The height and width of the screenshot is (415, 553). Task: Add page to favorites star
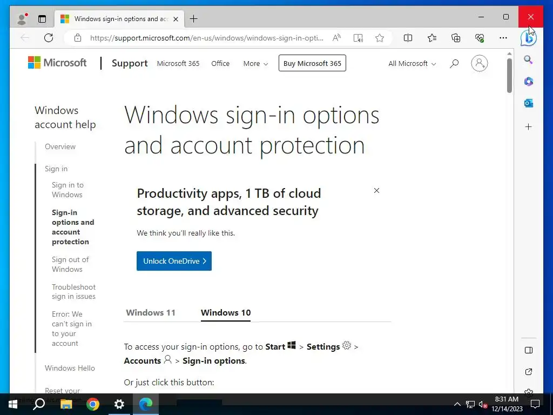point(380,38)
